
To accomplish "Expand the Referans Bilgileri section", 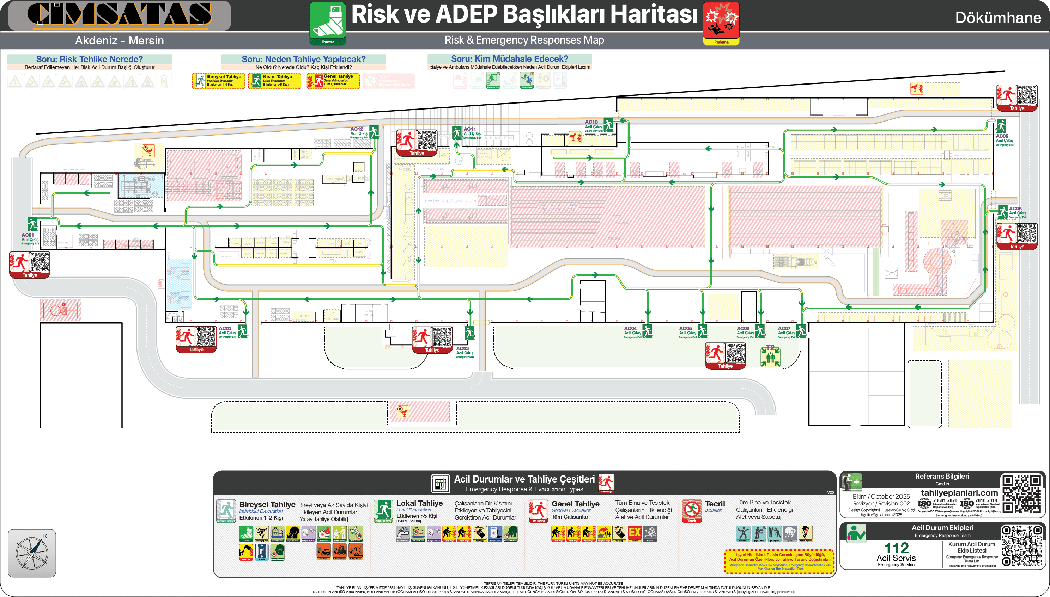I will tap(943, 477).
